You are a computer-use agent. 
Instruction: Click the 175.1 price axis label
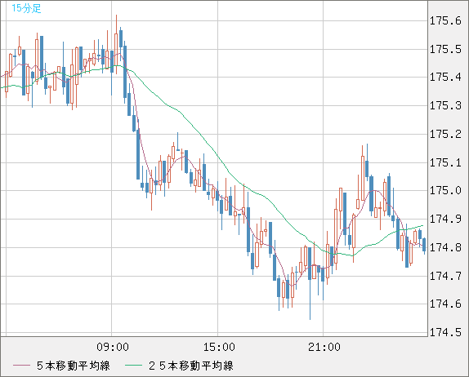point(445,163)
